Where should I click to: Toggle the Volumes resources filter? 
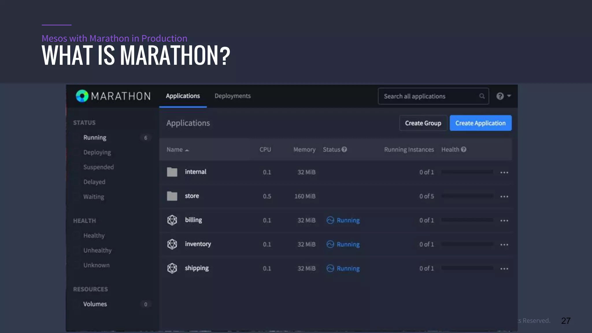(x=95, y=304)
